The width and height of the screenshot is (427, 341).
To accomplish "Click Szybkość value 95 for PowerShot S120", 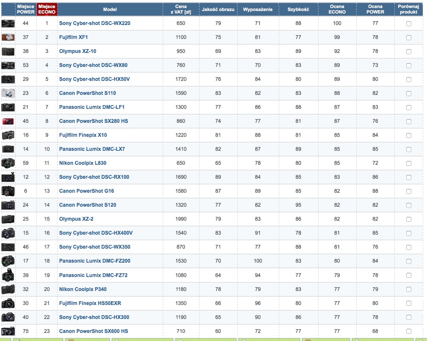I will coord(298,205).
